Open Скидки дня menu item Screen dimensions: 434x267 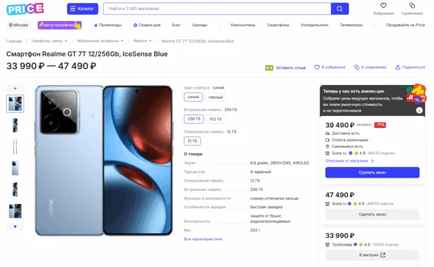coord(147,25)
